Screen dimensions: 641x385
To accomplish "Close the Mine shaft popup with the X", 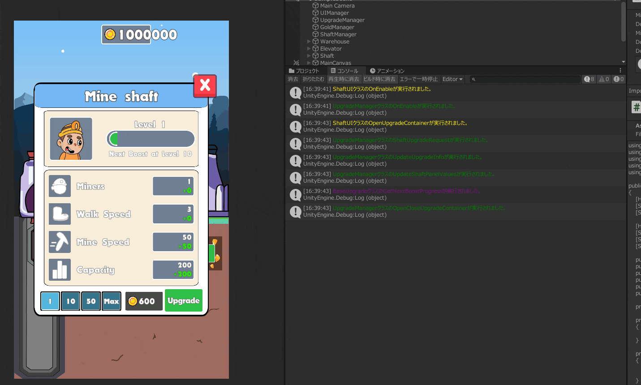I will click(x=205, y=86).
